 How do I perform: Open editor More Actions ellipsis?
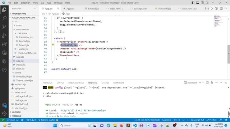226,9
